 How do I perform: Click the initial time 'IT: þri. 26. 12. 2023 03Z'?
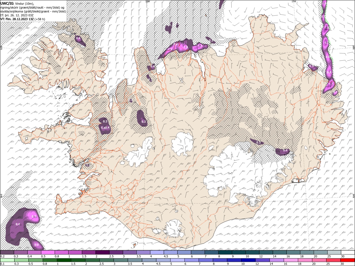click(x=17, y=15)
